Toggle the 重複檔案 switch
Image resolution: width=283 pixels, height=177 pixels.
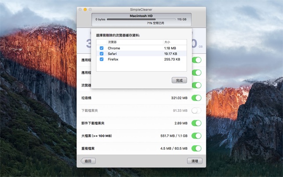[x=196, y=148]
